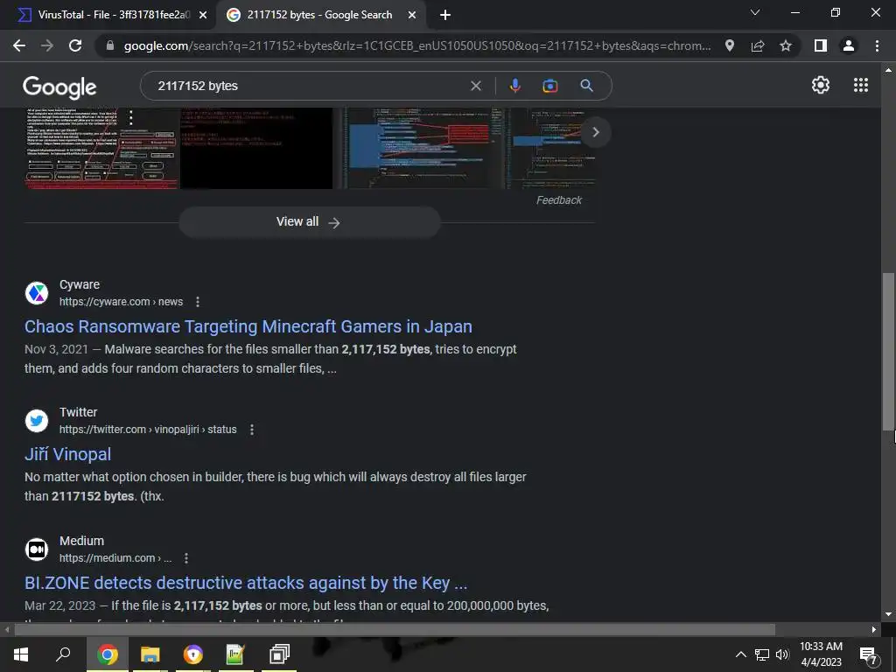Search by image with Google Lens icon
This screenshot has width=896, height=672.
point(550,86)
